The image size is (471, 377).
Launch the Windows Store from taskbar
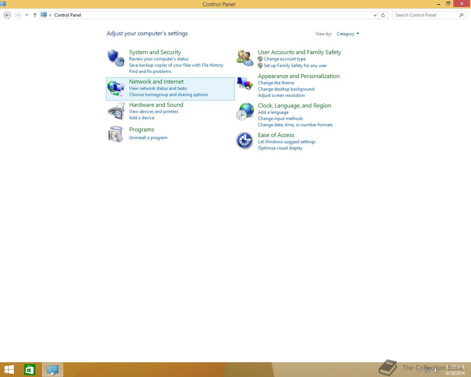[30, 370]
